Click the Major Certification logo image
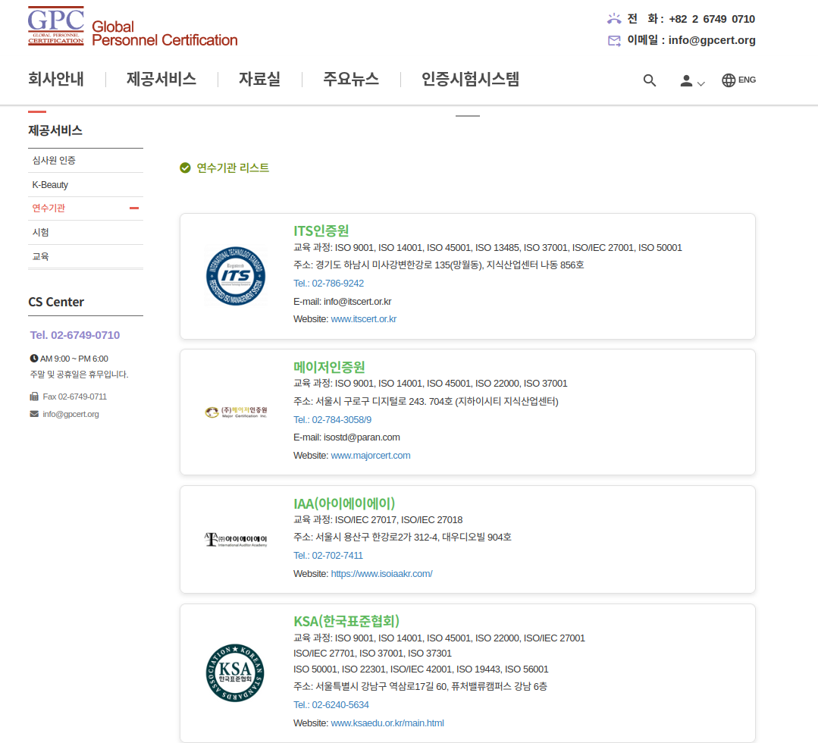The height and width of the screenshot is (743, 818). tap(236, 412)
